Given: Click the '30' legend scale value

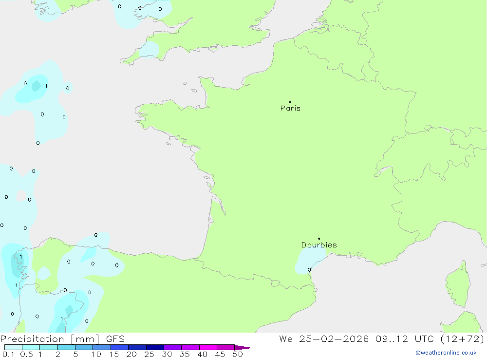Looking at the screenshot, I should 167,354.
